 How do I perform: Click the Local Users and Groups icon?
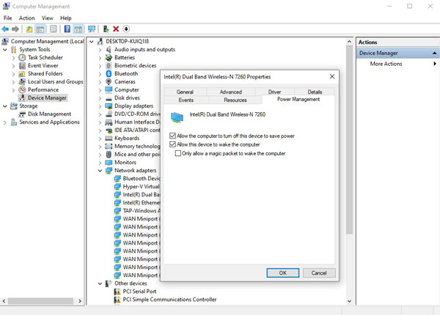click(22, 82)
